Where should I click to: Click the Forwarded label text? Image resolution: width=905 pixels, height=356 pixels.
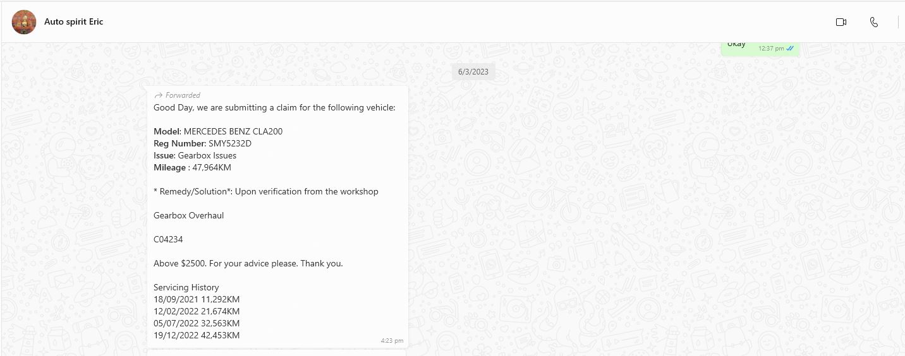coord(183,95)
